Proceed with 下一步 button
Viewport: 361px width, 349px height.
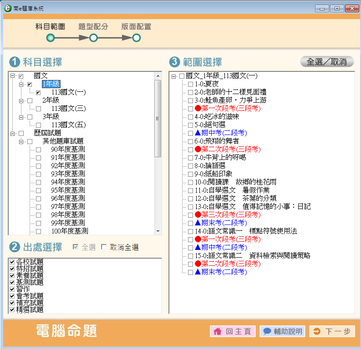(x=332, y=331)
